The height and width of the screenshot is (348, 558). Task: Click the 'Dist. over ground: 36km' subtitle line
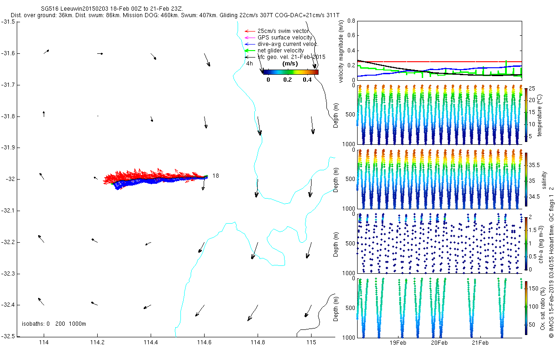[175, 16]
